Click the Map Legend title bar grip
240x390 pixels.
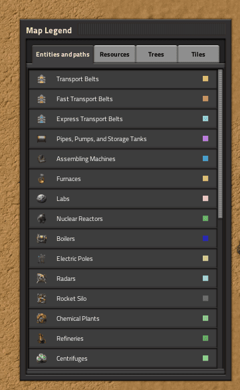(x=152, y=29)
